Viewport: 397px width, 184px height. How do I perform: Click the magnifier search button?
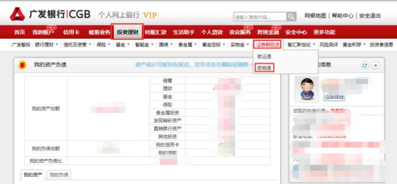tap(292, 17)
